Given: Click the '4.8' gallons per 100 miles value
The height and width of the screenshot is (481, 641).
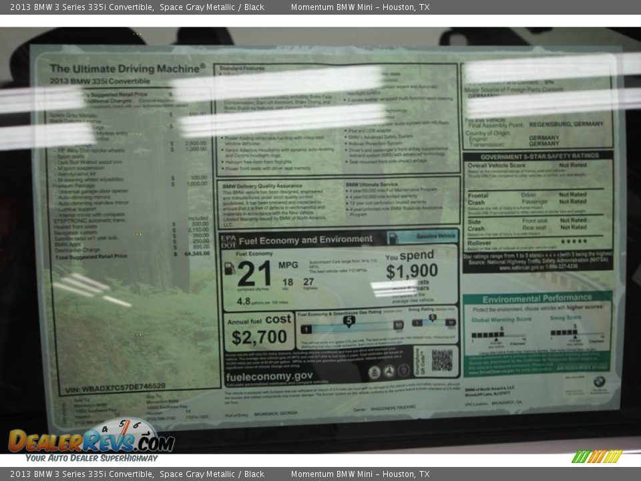Looking at the screenshot, I should click(243, 301).
